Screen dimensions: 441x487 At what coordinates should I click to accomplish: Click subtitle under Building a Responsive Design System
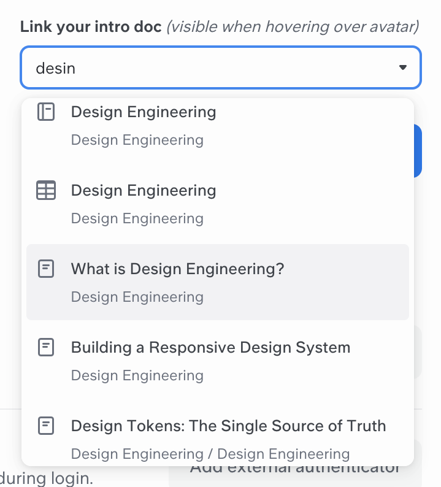137,375
